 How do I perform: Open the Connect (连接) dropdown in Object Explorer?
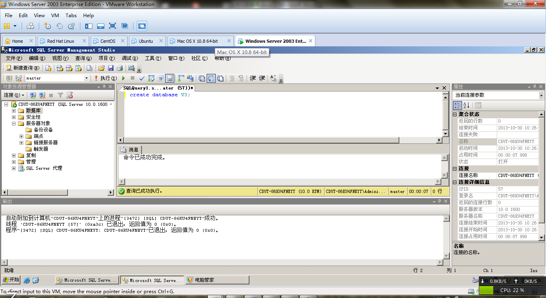pyautogui.click(x=14, y=95)
